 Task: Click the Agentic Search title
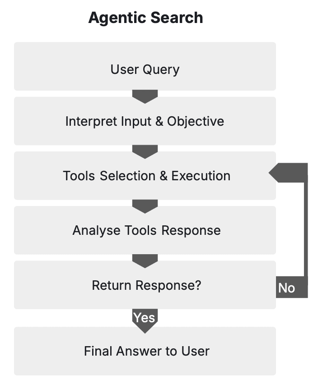pyautogui.click(x=145, y=18)
